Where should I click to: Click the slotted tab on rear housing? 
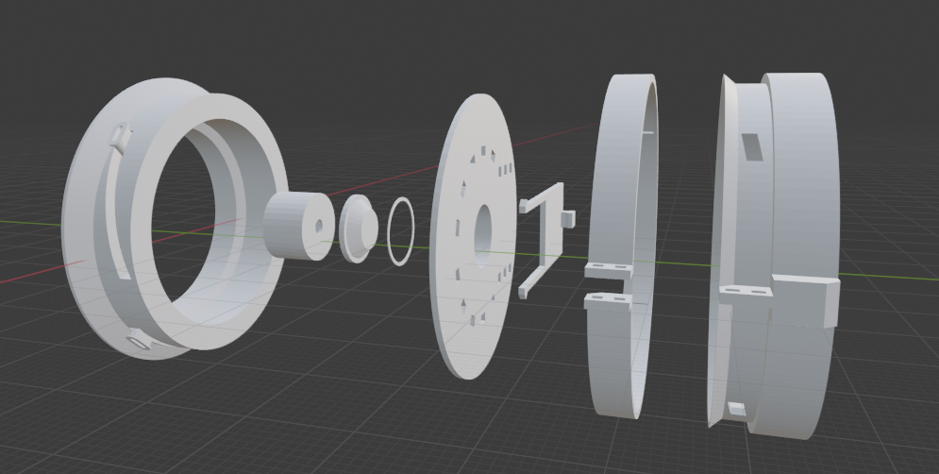click(746, 295)
